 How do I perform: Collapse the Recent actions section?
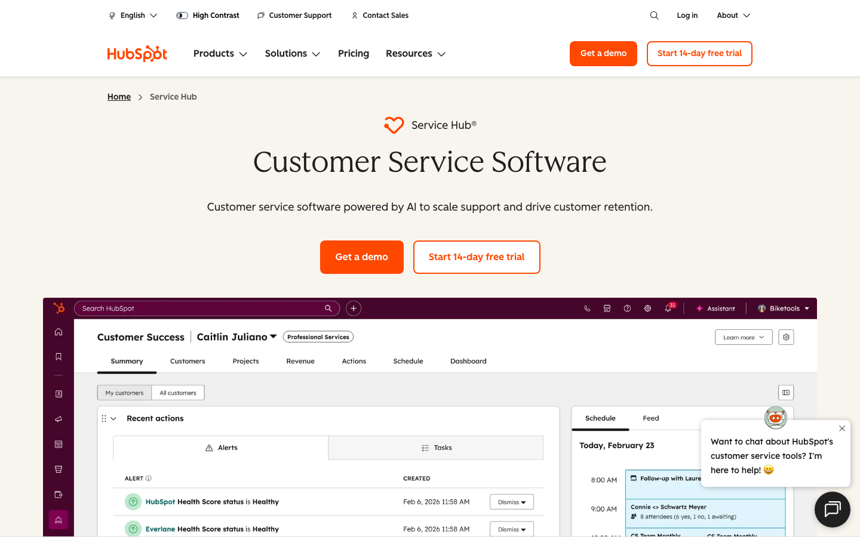pyautogui.click(x=113, y=419)
